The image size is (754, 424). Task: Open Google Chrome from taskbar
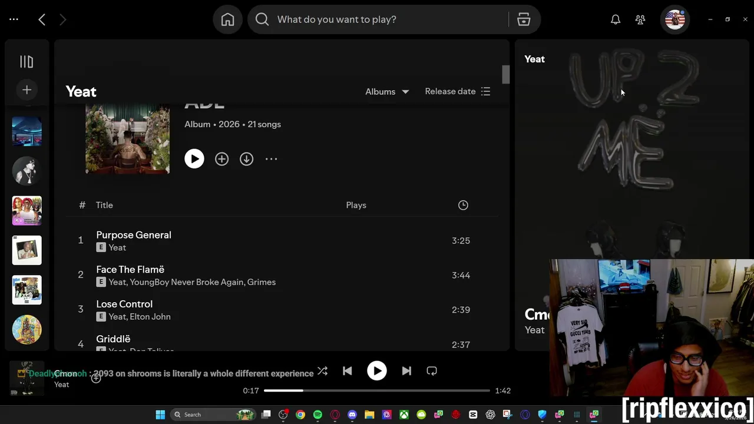coord(300,415)
